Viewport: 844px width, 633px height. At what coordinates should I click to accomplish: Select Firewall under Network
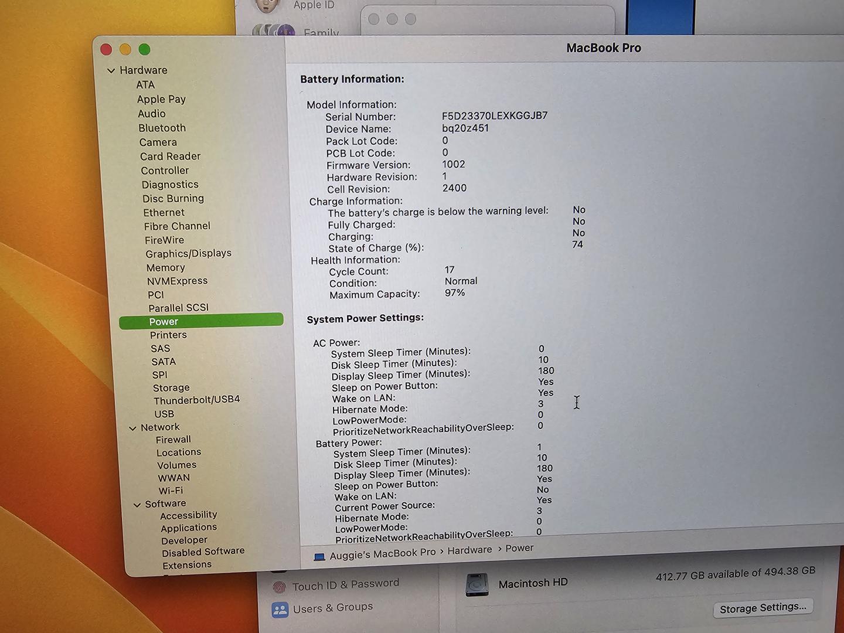[173, 440]
